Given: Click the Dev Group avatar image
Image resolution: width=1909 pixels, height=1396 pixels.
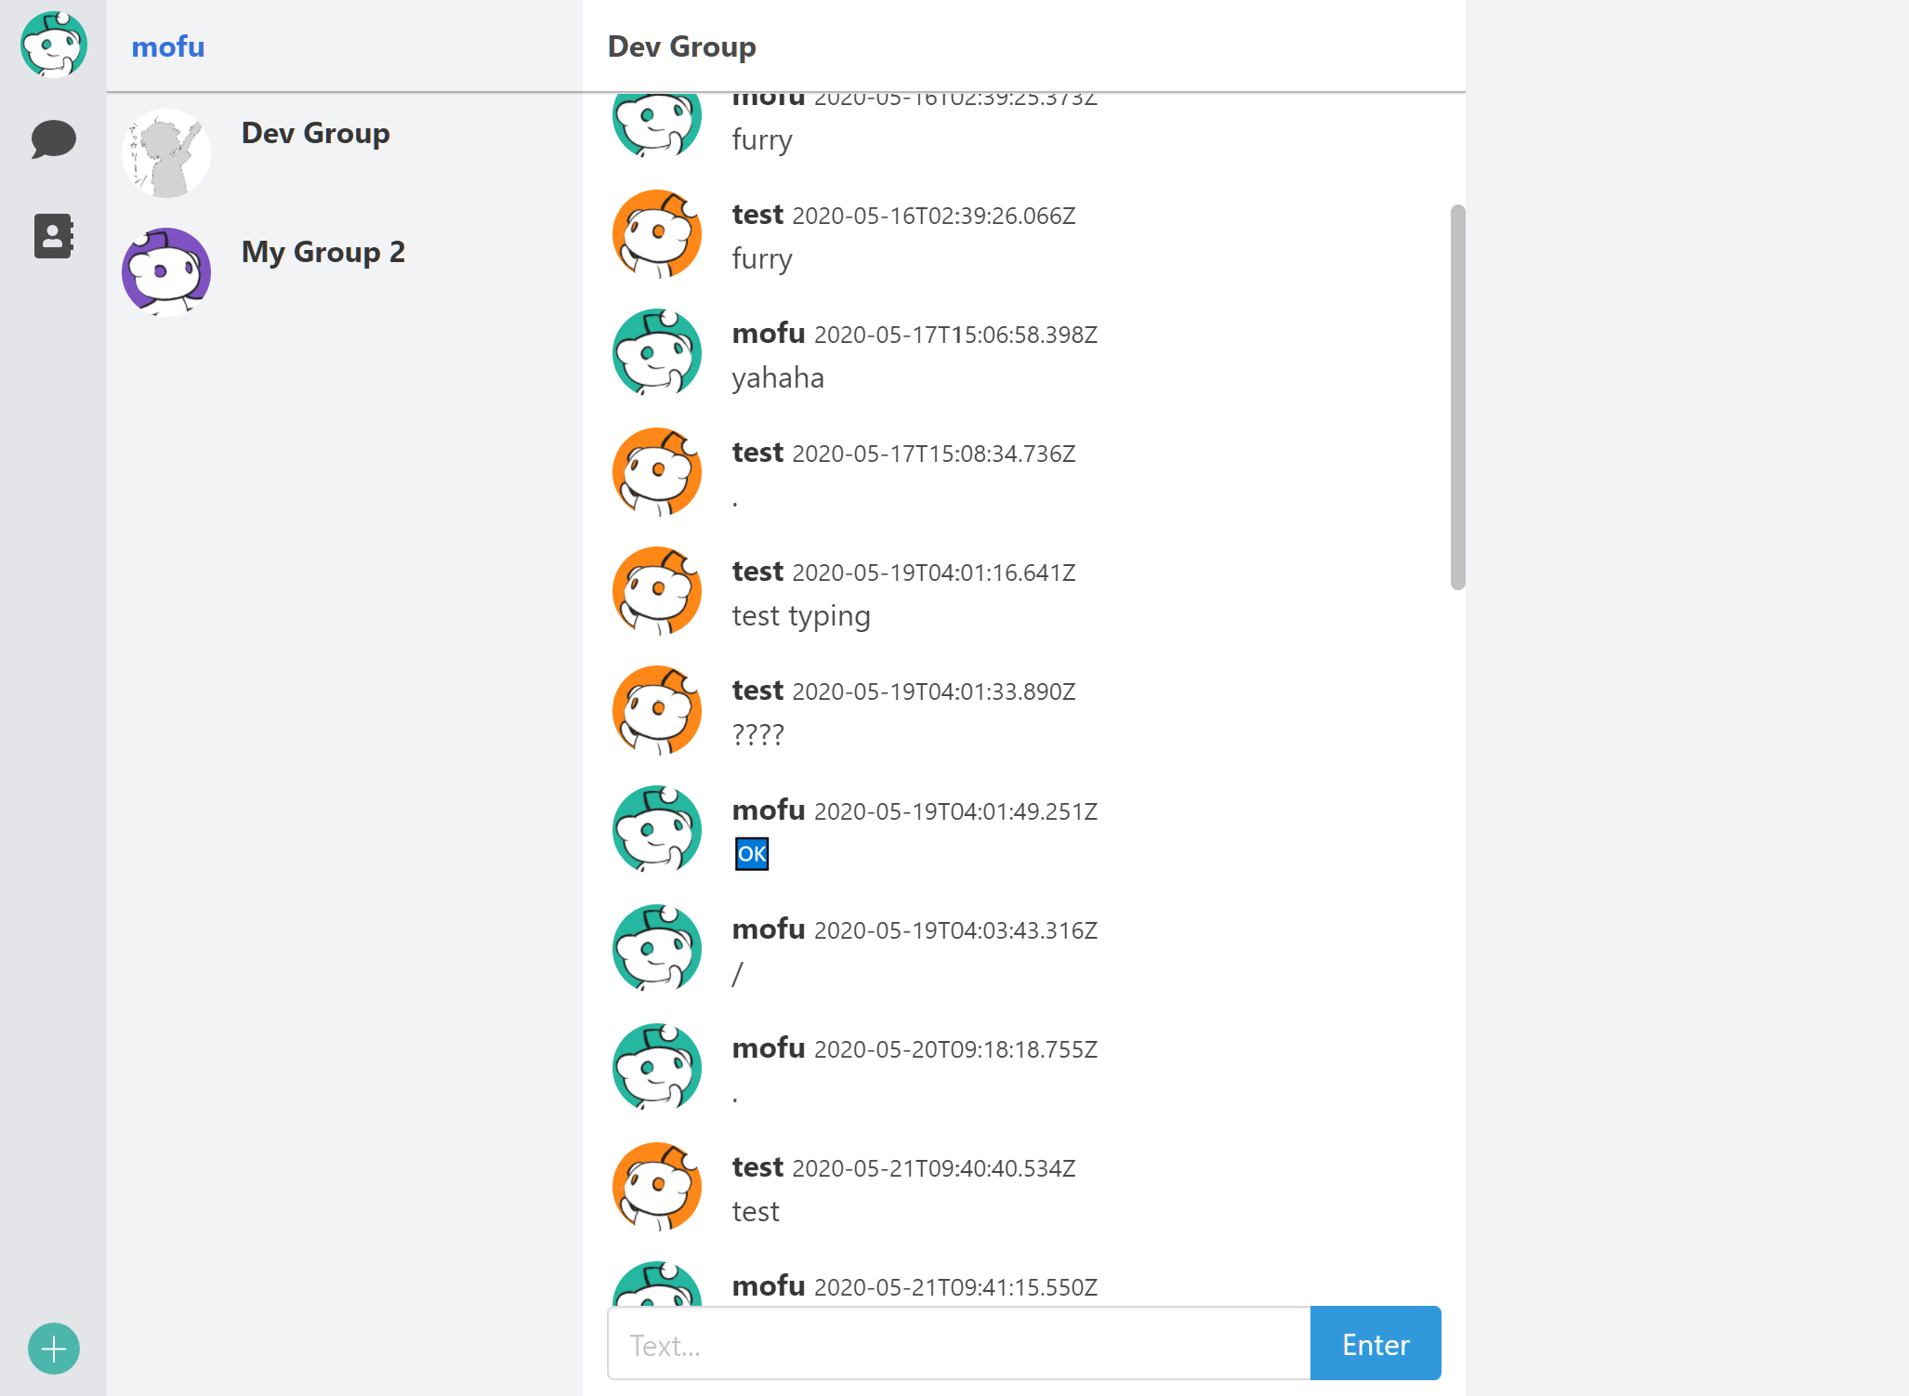Looking at the screenshot, I should coord(166,153).
